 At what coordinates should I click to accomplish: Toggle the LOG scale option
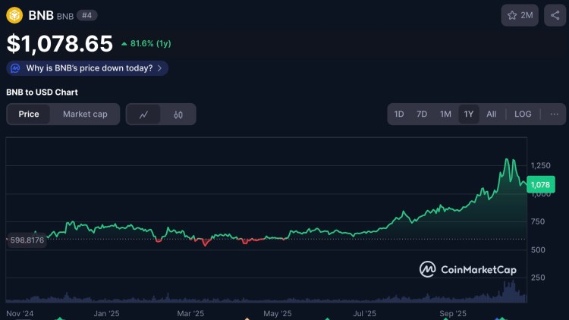(523, 115)
